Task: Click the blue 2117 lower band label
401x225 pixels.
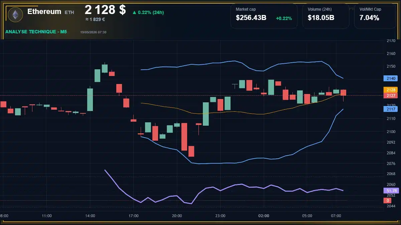Action: [391, 109]
